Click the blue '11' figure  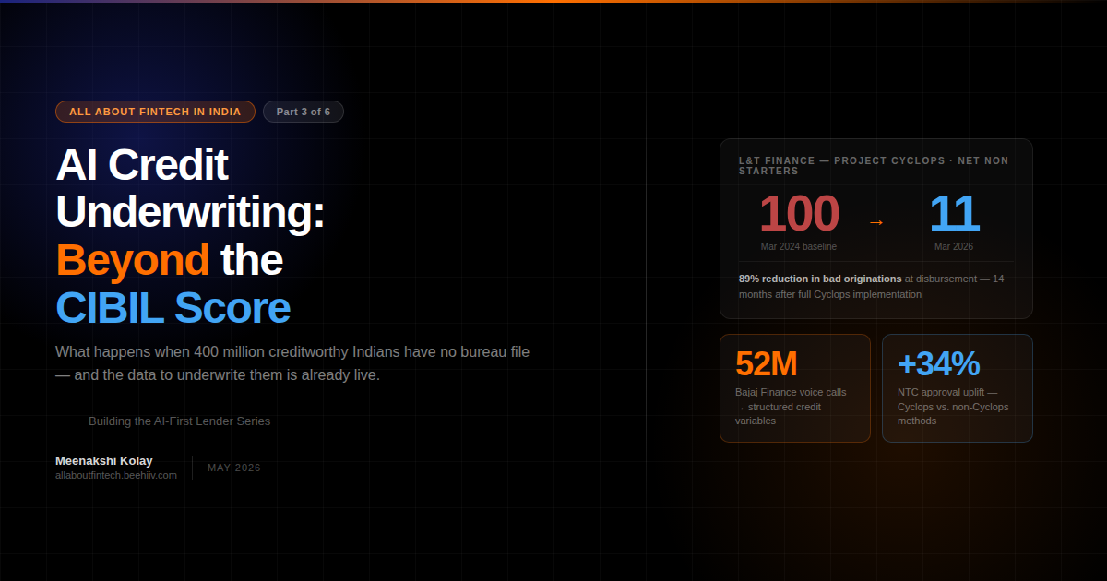point(954,214)
